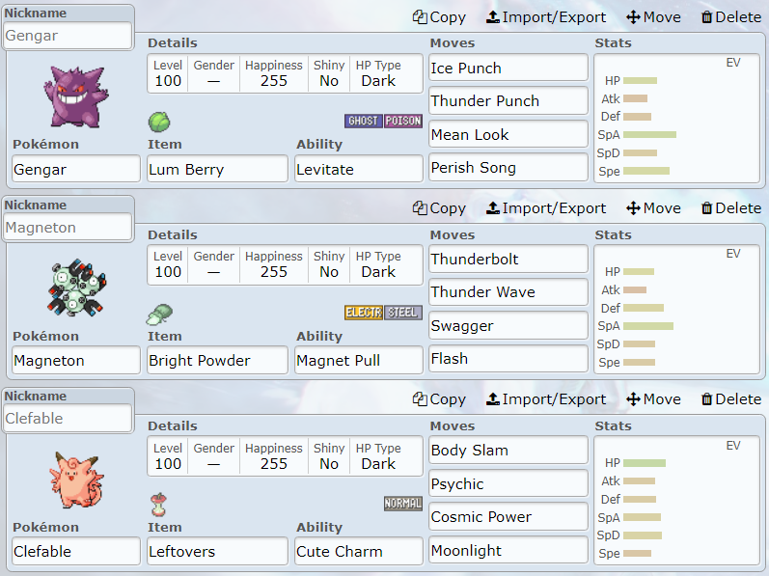Image resolution: width=769 pixels, height=576 pixels.
Task: Delete the Magneton set
Action: (731, 208)
